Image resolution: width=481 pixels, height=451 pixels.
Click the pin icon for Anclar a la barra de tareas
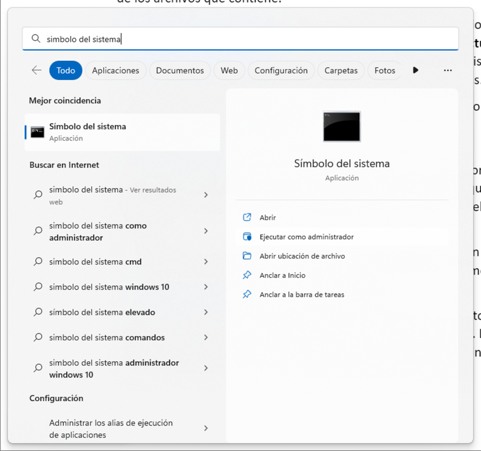248,294
